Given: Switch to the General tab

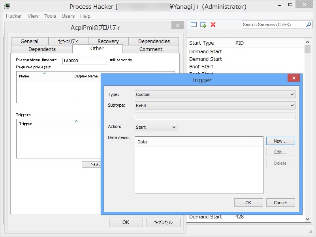Looking at the screenshot, I should [29, 41].
